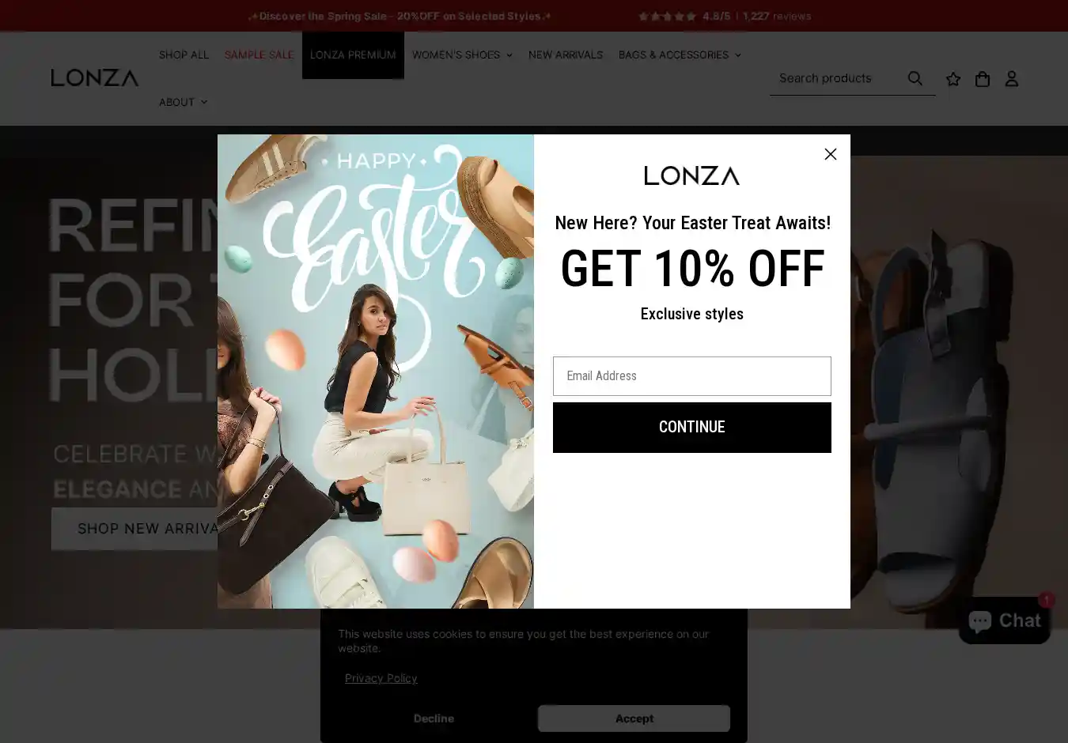1068x743 pixels.
Task: Open New Arrivals from the navigation
Action: tap(566, 55)
